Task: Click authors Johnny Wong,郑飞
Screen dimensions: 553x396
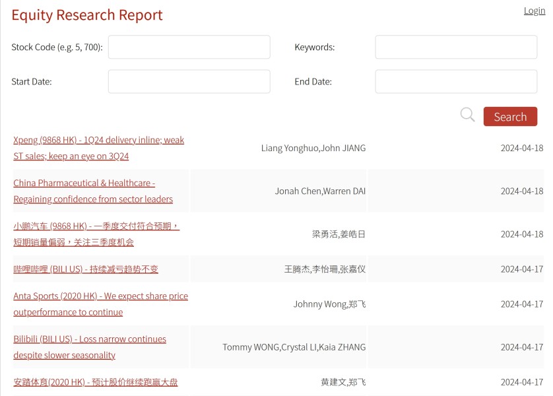Action: coord(329,304)
